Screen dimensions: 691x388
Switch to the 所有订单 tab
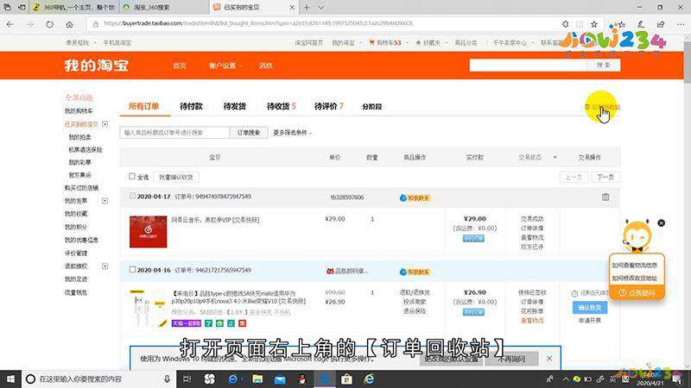point(144,106)
